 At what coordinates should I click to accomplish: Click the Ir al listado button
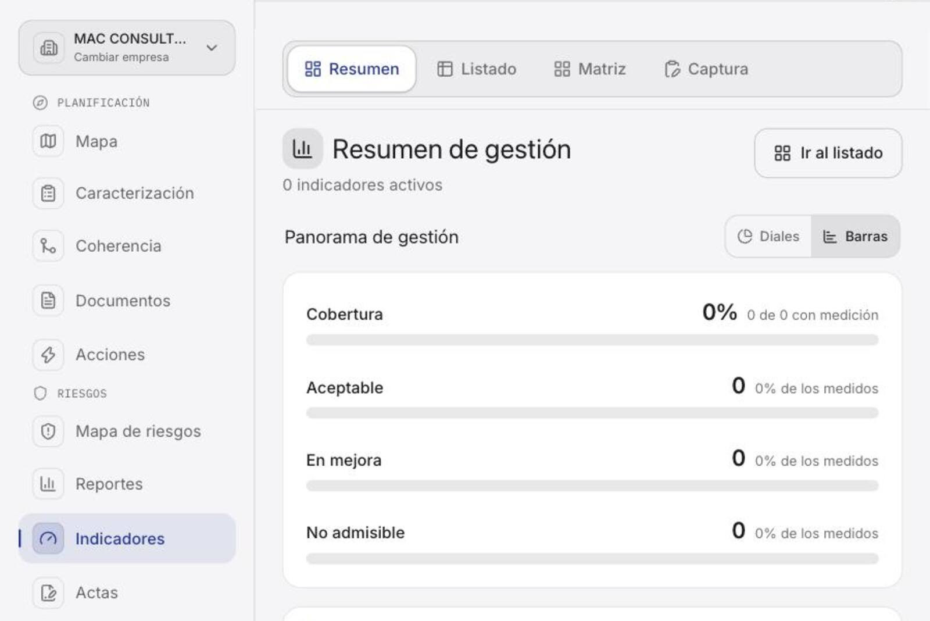[828, 153]
